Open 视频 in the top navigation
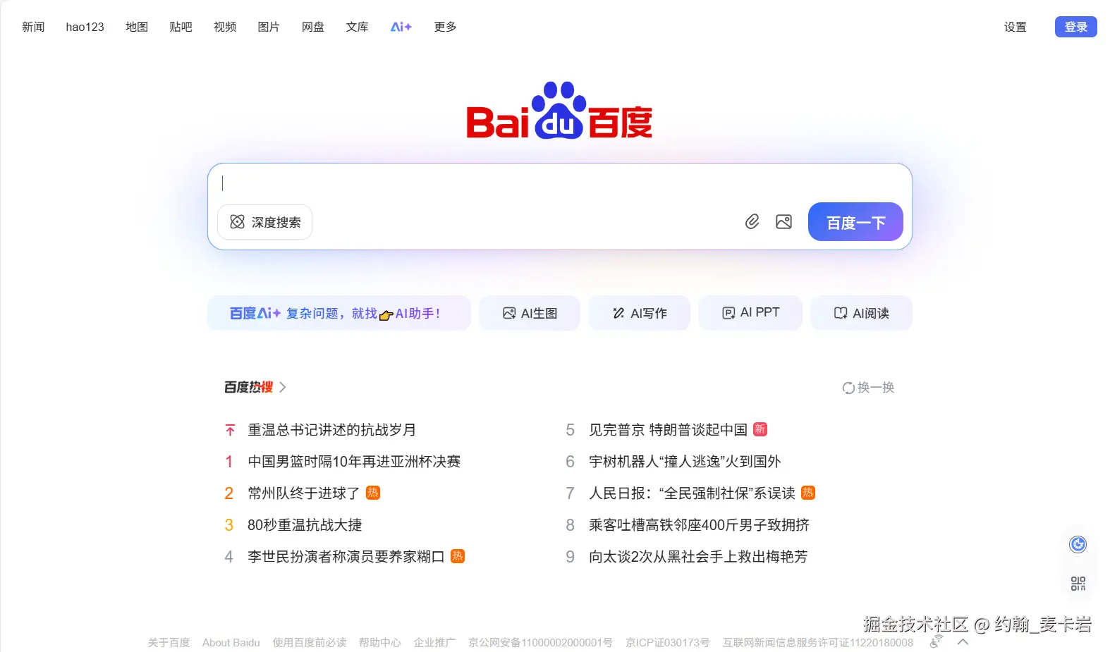This screenshot has width=1110, height=652. pyautogui.click(x=225, y=27)
